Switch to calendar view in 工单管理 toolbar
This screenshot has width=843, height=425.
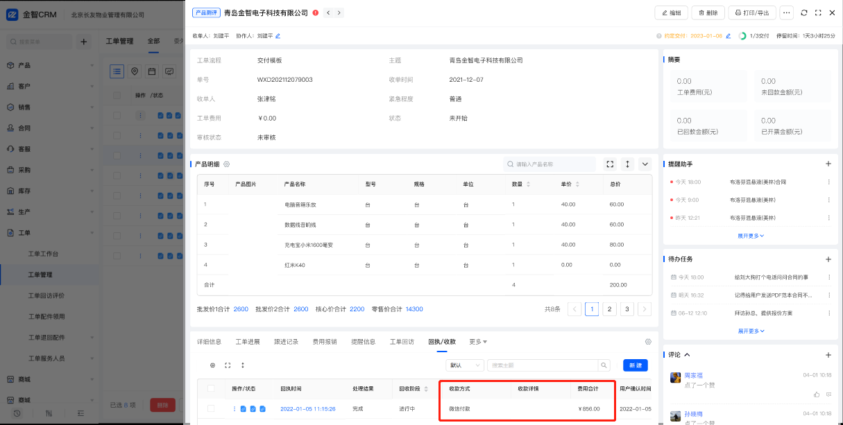151,71
